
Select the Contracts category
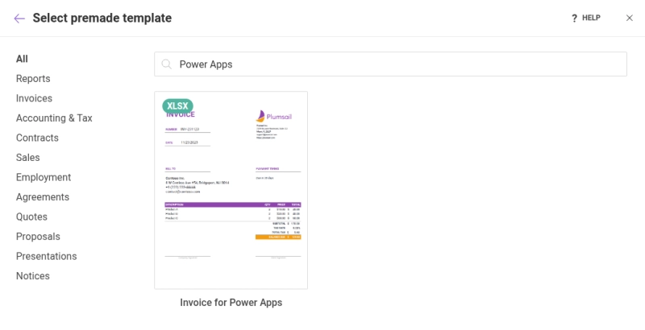(37, 138)
